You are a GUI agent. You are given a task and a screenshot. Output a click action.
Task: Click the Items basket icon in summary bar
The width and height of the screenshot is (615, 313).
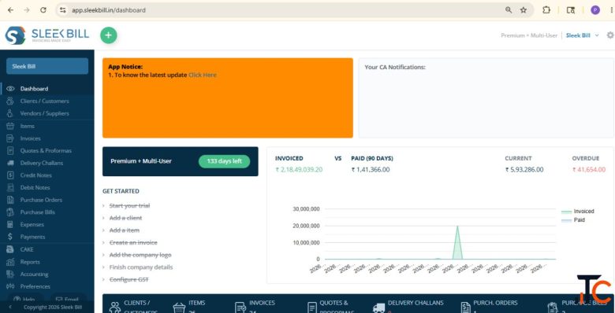pyautogui.click(x=179, y=308)
